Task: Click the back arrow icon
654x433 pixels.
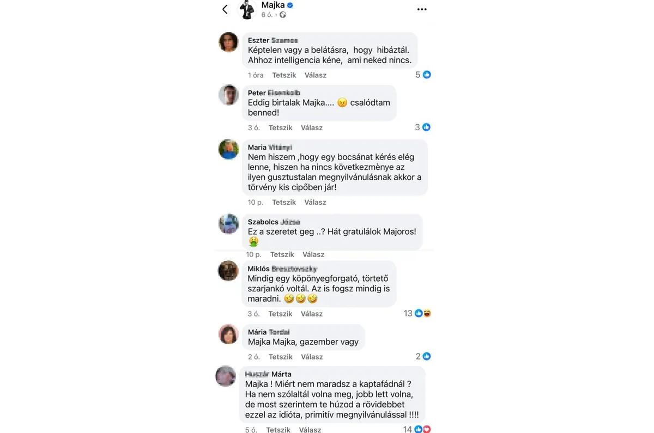Action: (x=225, y=9)
